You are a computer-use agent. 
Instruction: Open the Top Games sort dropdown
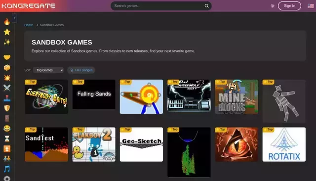point(48,70)
